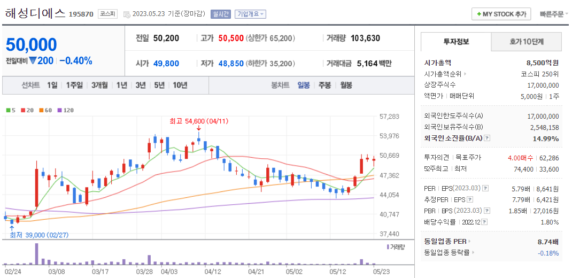The image size is (572, 278).
Task: Select the 5년 line chart period
Action: pyautogui.click(x=159, y=86)
